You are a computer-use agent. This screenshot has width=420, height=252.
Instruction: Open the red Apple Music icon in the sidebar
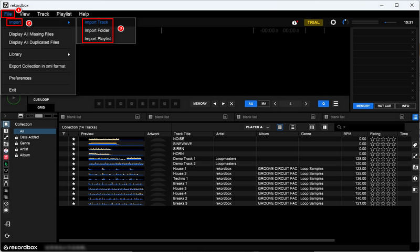6,157
